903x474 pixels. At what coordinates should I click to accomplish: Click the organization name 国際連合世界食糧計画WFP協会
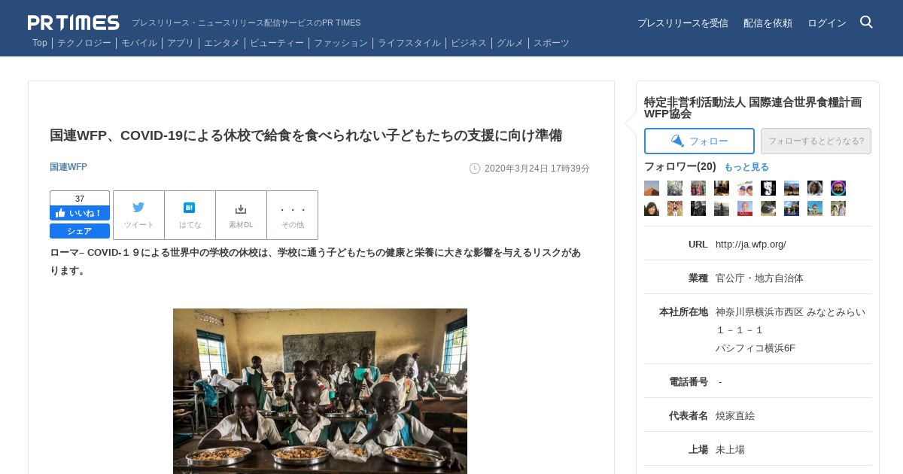pyautogui.click(x=752, y=108)
